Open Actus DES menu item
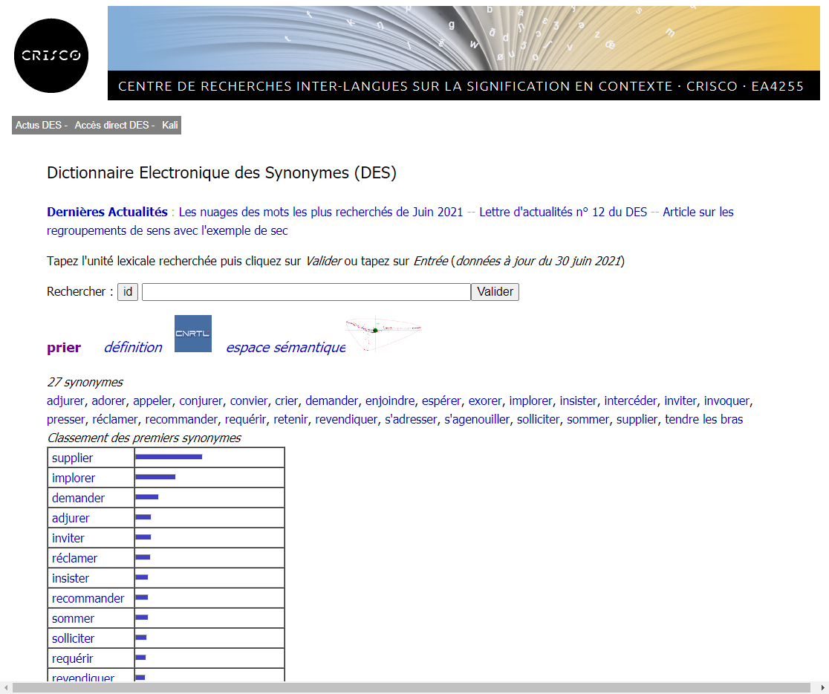This screenshot has width=829, height=694. 39,126
